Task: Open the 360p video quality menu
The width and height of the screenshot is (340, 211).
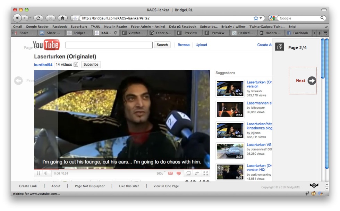Action: coord(160,173)
